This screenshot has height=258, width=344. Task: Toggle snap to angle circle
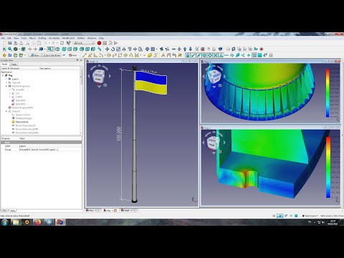(x=210, y=55)
